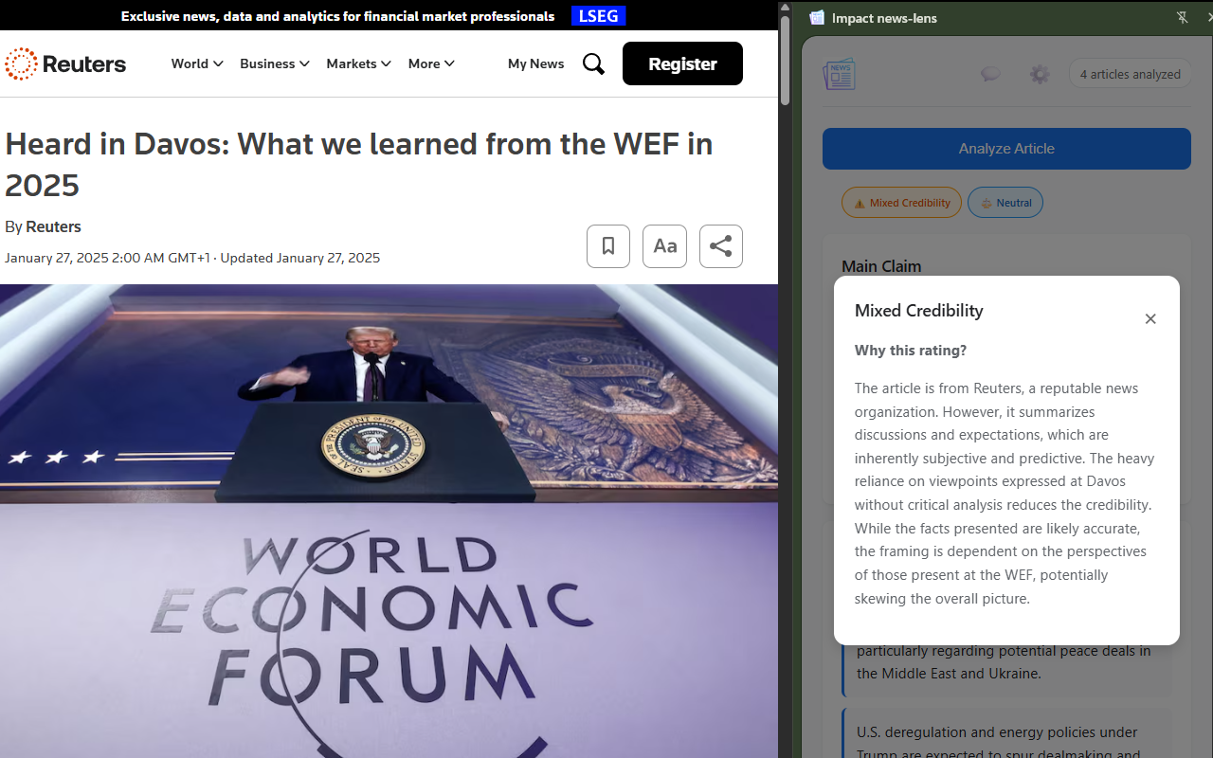
Task: Click the 'Impact news-lens' panel title
Action: [884, 18]
